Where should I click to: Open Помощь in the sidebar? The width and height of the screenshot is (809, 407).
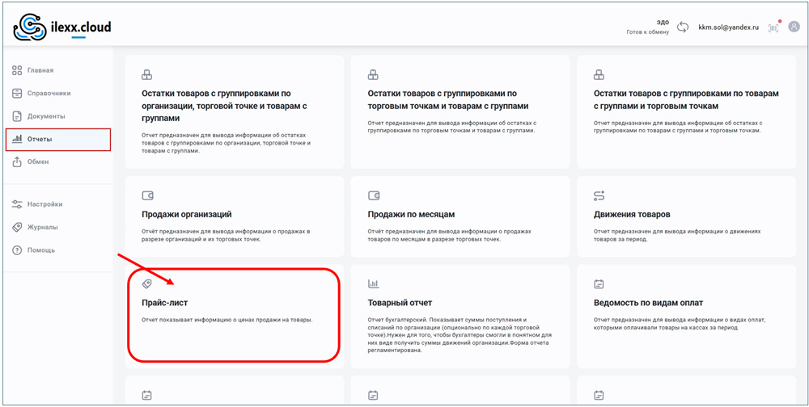40,250
